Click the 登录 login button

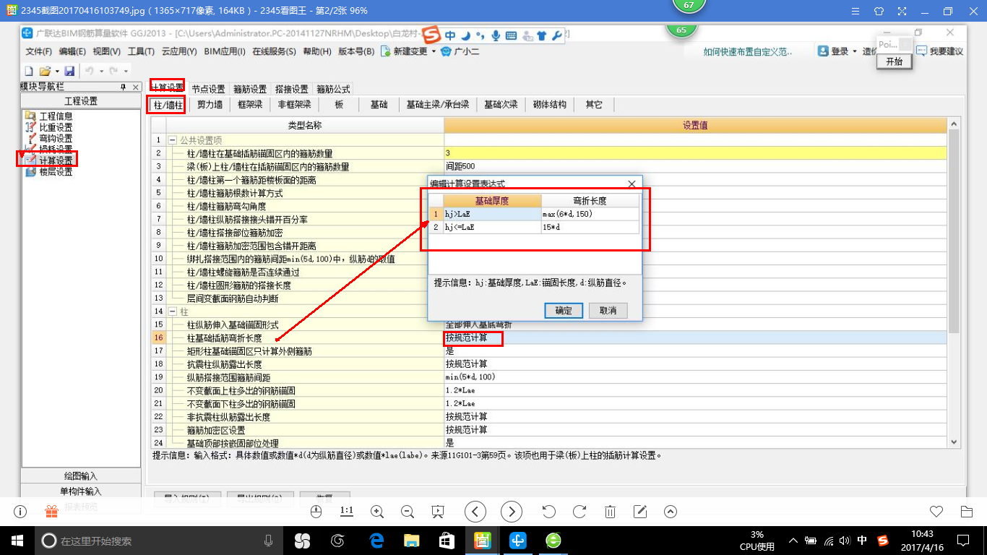837,51
